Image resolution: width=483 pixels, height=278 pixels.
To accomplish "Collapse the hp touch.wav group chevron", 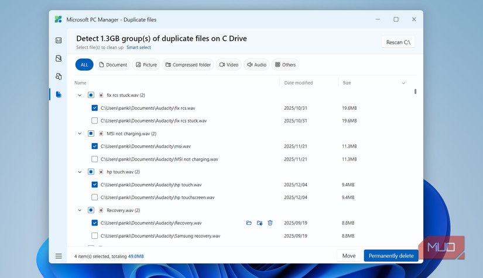I will [x=80, y=172].
